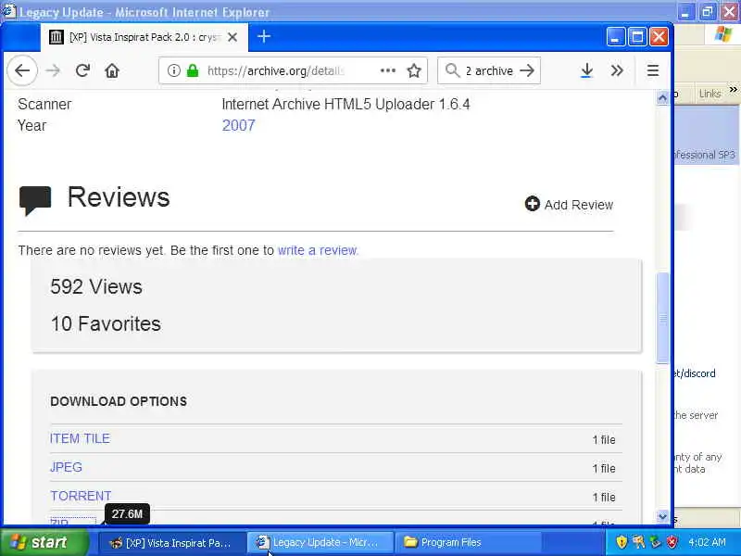Follow the 'write a review' link

(318, 250)
